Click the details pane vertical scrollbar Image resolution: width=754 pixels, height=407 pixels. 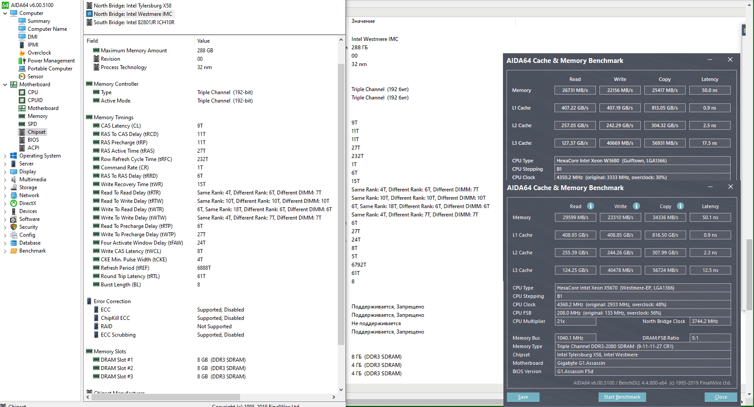(341, 205)
